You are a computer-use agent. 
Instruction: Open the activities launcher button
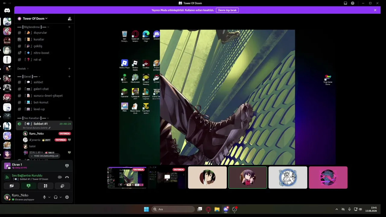tap(46, 186)
